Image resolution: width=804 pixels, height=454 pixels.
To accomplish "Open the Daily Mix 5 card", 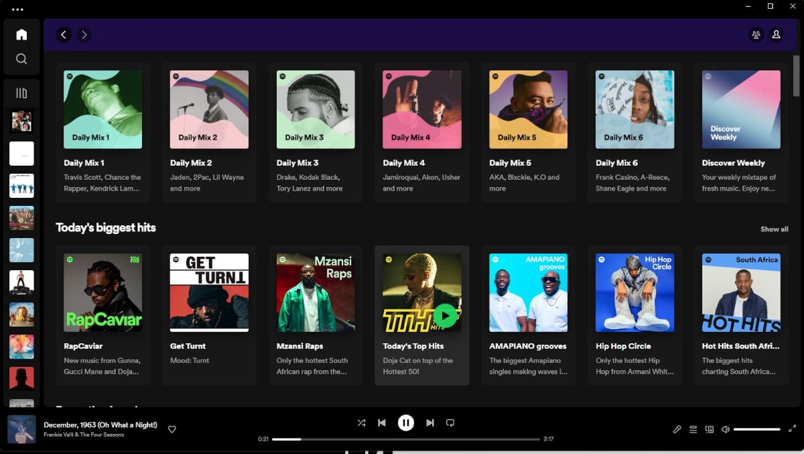I will coord(528,133).
